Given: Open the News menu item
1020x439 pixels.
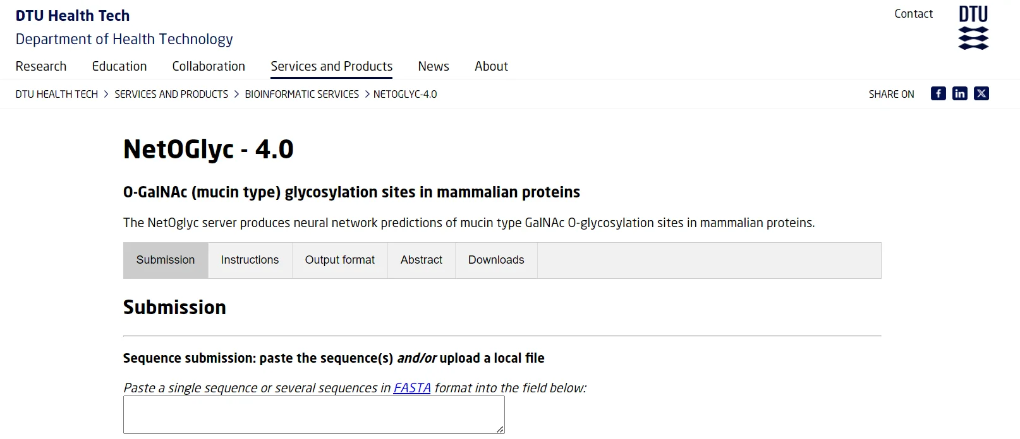Looking at the screenshot, I should coord(434,66).
